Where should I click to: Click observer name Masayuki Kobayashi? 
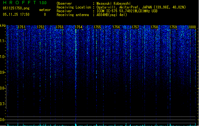114,3
